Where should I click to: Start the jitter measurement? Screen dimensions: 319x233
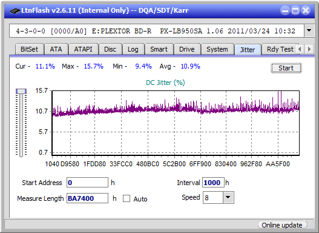coord(286,68)
